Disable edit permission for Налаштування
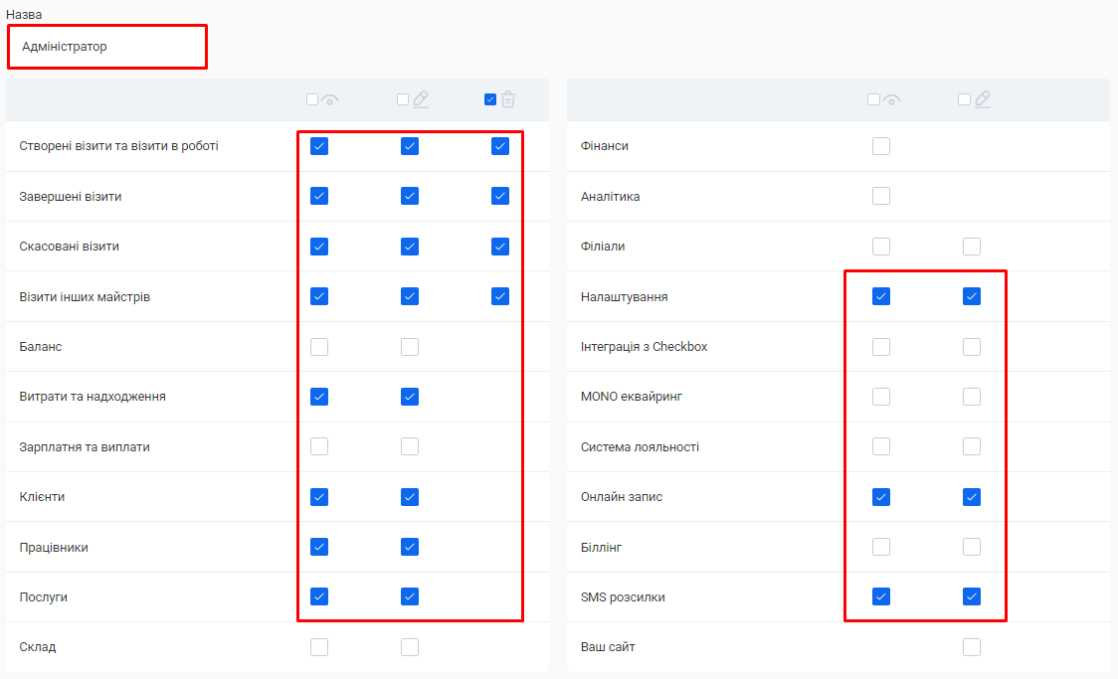Screen dimensions: 1118x679 coord(972,296)
